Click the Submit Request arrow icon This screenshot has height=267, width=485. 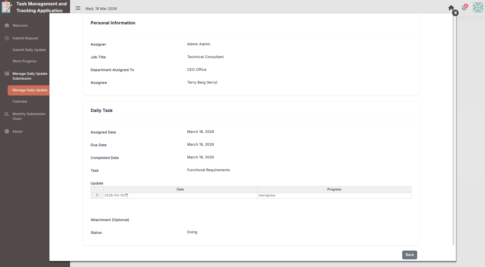(7, 38)
